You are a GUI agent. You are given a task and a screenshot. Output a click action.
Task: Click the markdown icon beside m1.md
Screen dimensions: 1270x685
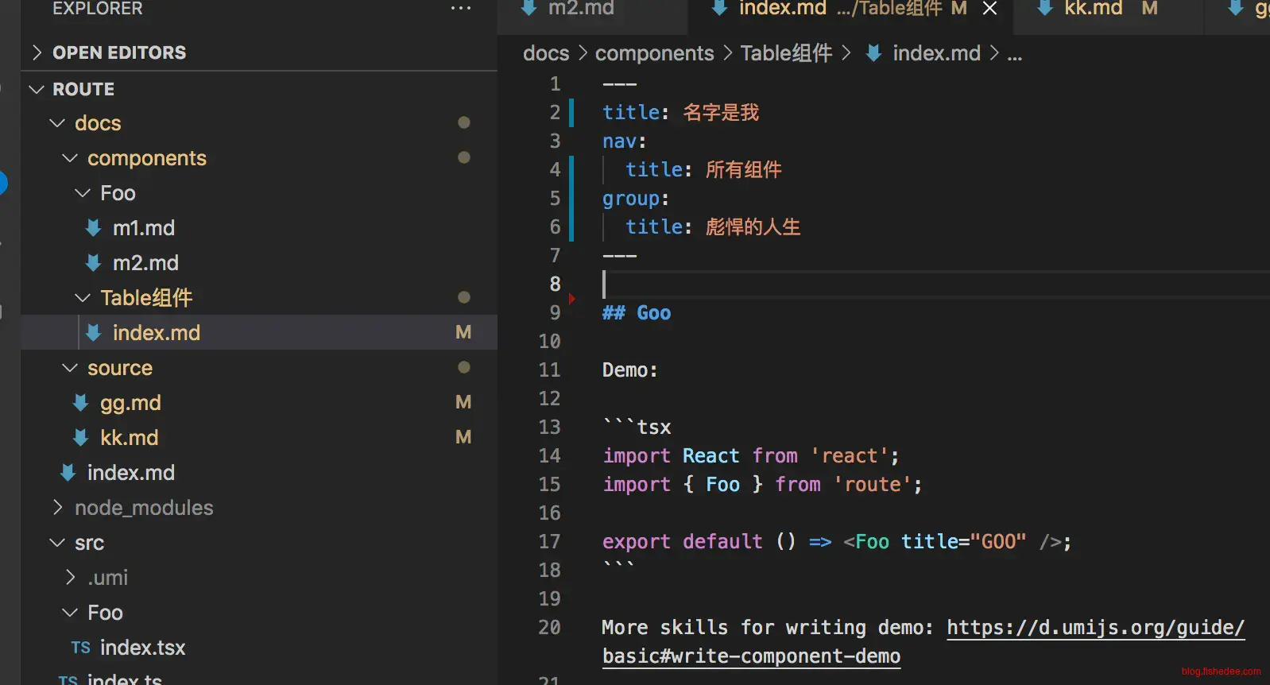point(93,228)
